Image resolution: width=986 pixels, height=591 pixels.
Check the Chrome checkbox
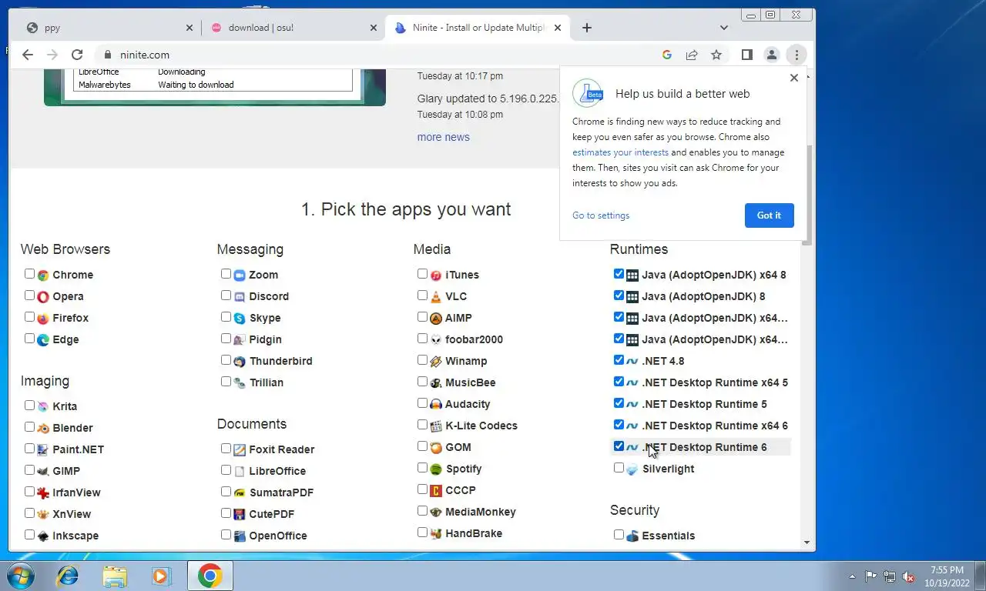click(x=29, y=274)
